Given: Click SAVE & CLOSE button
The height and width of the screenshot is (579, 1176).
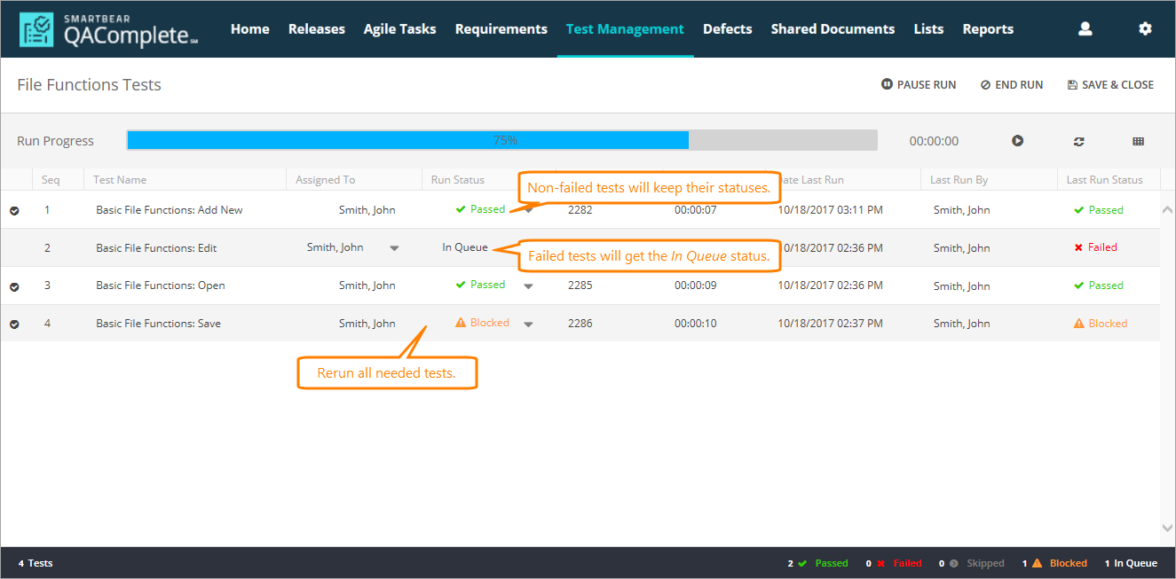Looking at the screenshot, I should click(x=1110, y=85).
